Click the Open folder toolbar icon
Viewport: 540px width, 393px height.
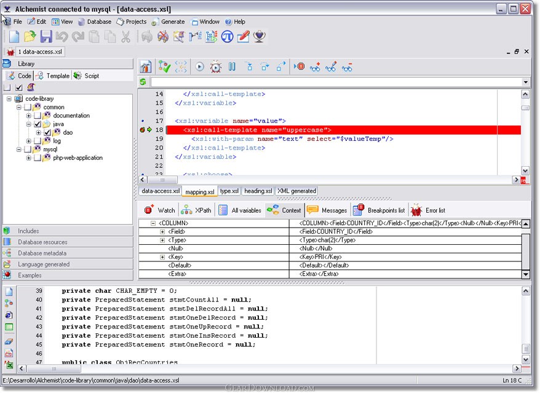tap(30, 36)
